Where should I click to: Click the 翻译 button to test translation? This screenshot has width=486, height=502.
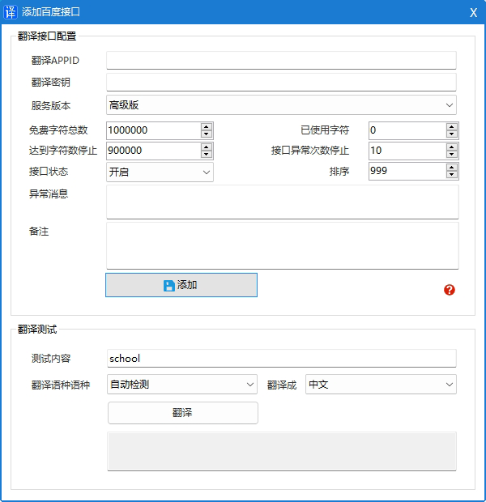click(x=182, y=413)
